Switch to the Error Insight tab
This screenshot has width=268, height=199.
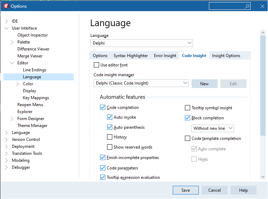coord(165,56)
